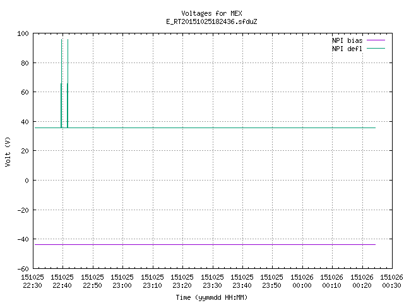Viewport: 404px width, 303px height.
Task: Click the flat purple NPI bias trace
Action: coord(205,244)
